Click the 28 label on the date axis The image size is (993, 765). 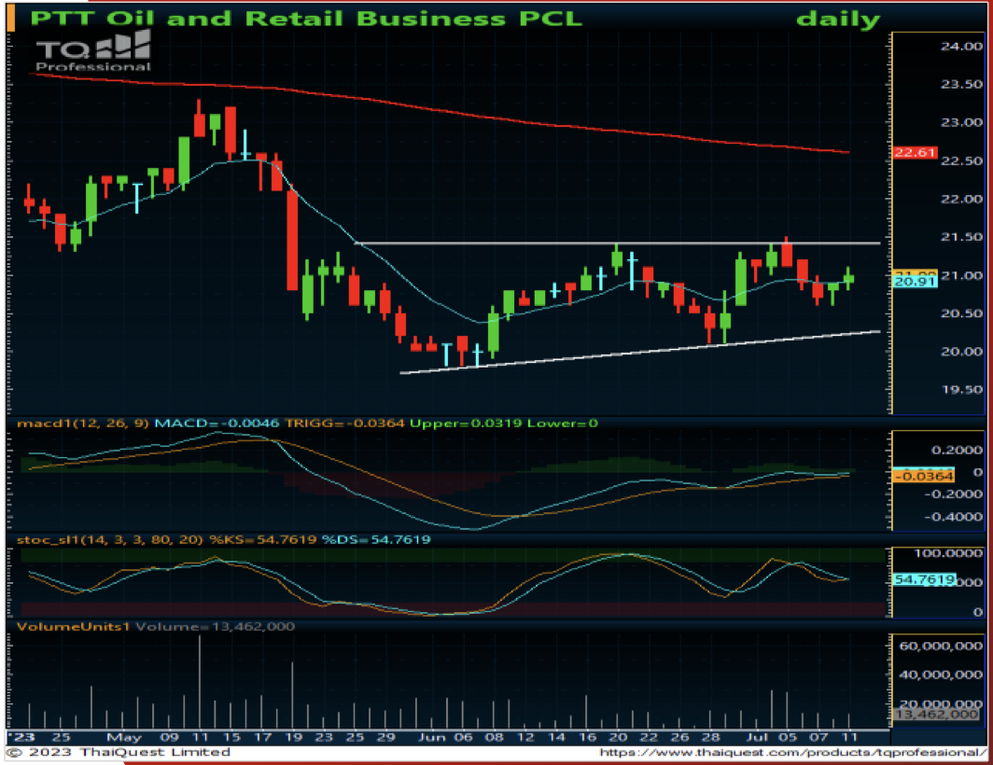pos(710,737)
